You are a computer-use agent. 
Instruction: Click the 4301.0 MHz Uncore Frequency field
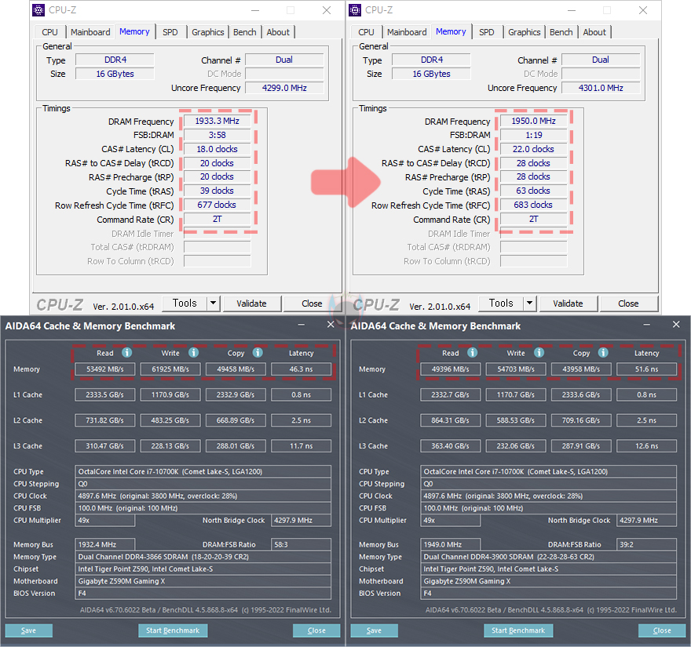tap(601, 88)
